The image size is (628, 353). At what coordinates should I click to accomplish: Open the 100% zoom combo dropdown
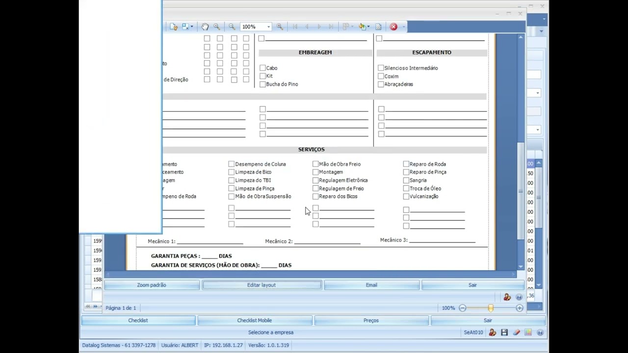click(268, 26)
